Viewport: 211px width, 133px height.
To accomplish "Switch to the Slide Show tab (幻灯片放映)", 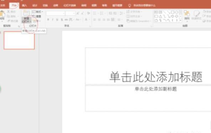I will click(70, 5).
